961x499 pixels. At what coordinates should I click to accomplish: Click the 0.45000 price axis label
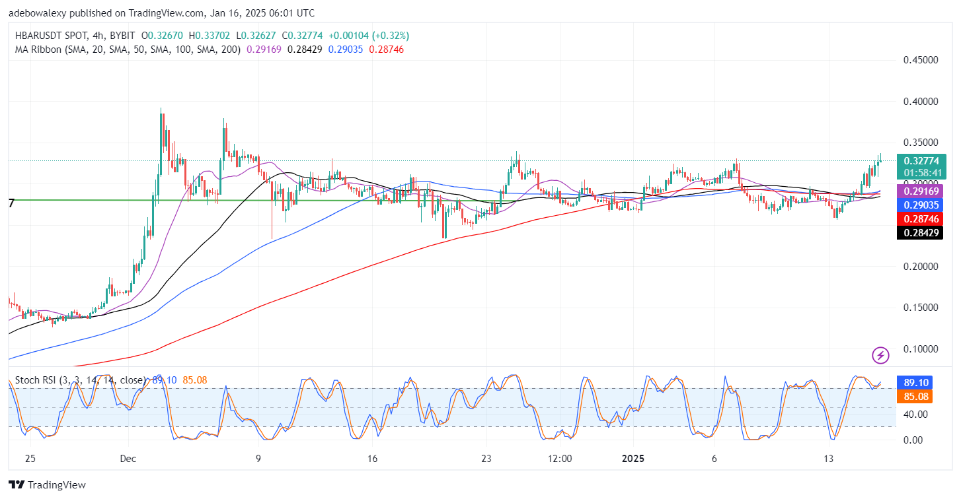click(x=921, y=60)
